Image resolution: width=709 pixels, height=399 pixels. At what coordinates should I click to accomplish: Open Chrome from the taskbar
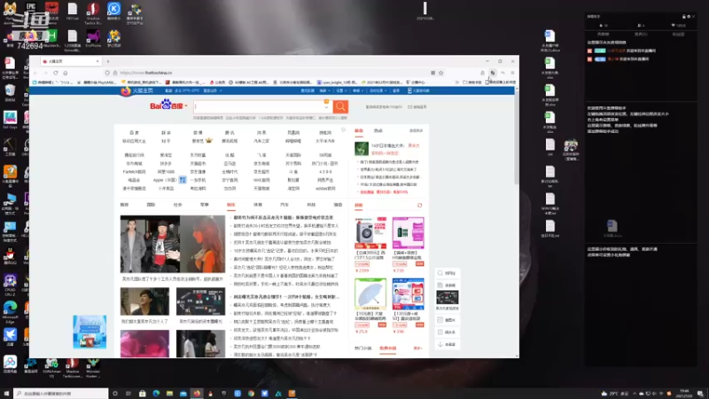coord(251,394)
